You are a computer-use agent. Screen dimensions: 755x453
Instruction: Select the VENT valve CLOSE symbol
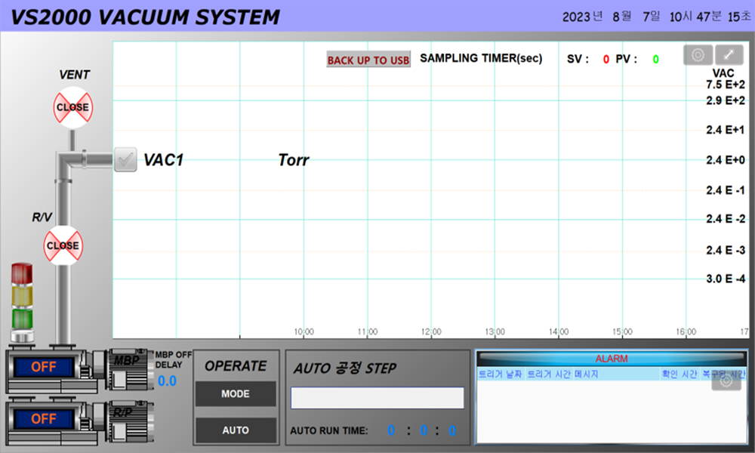pos(72,107)
